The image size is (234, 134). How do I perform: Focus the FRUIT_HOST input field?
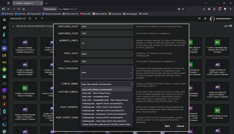pyautogui.click(x=107, y=54)
